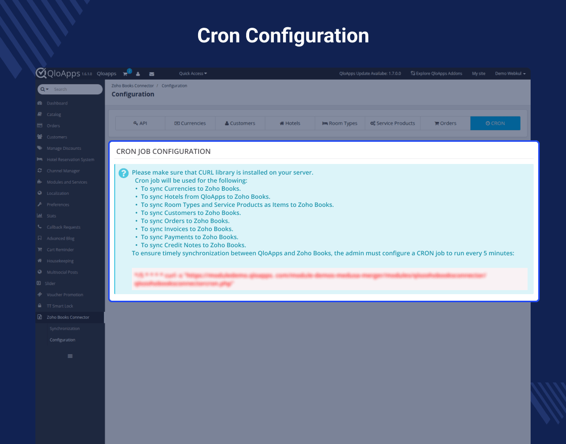Click the Modules and Services puzzle icon
This screenshot has height=444, width=566.
[40, 182]
